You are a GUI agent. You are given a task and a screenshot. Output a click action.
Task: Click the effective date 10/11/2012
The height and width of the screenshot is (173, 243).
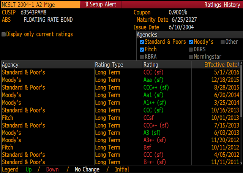pos(225,148)
